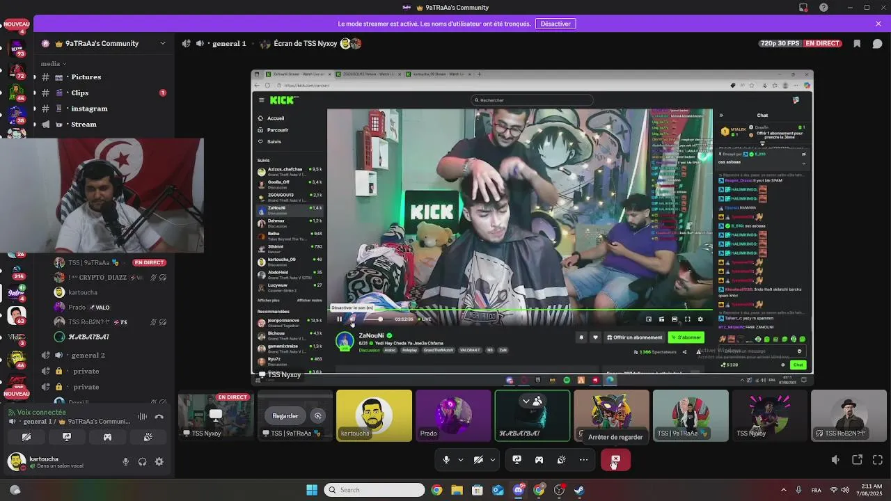Collapse the media category
This screenshot has width=891, height=501.
[x=54, y=63]
